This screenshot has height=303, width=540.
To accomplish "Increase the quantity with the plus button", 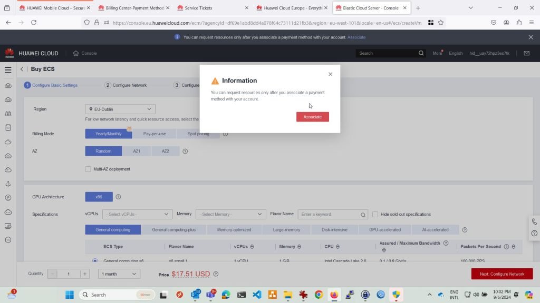I will click(85, 274).
